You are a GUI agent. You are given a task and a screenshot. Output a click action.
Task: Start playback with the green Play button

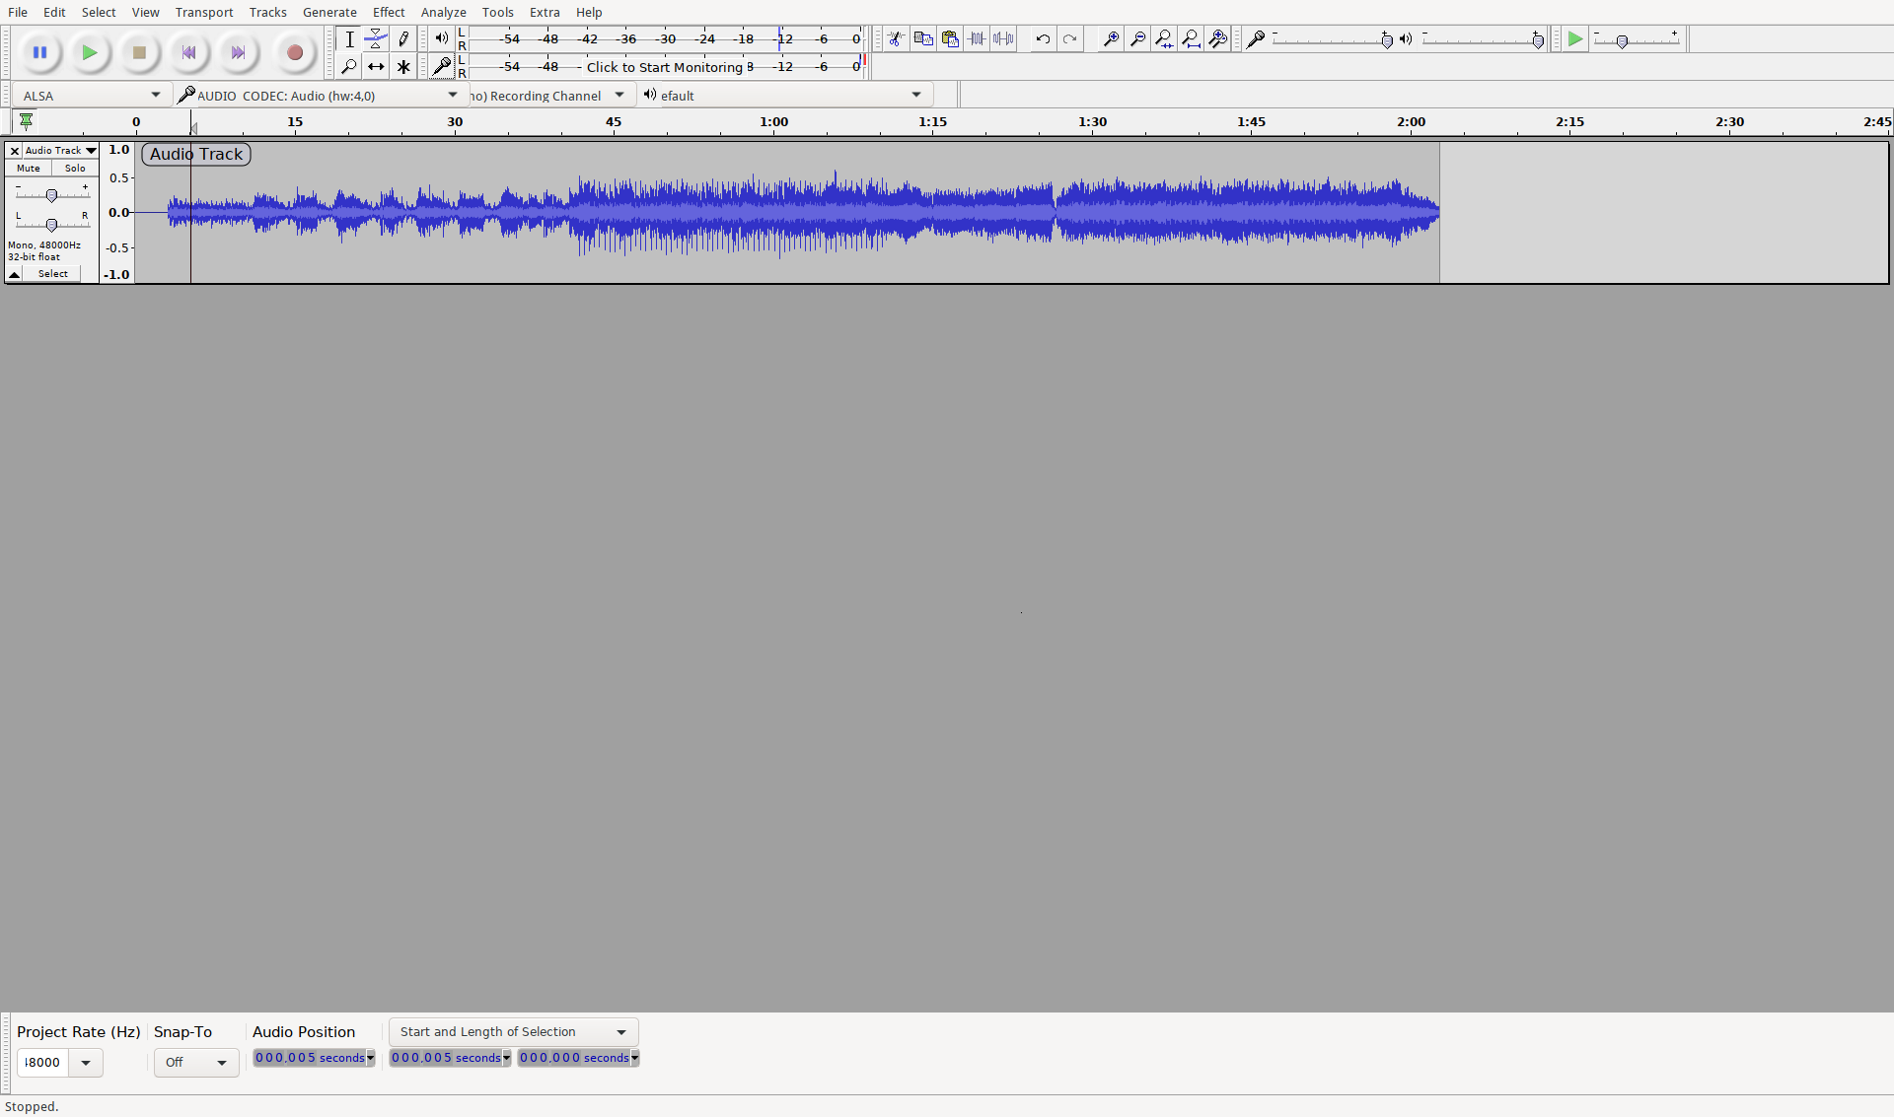(x=90, y=52)
